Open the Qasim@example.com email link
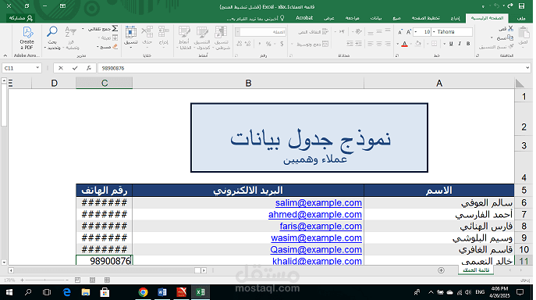536x300 pixels. click(316, 249)
